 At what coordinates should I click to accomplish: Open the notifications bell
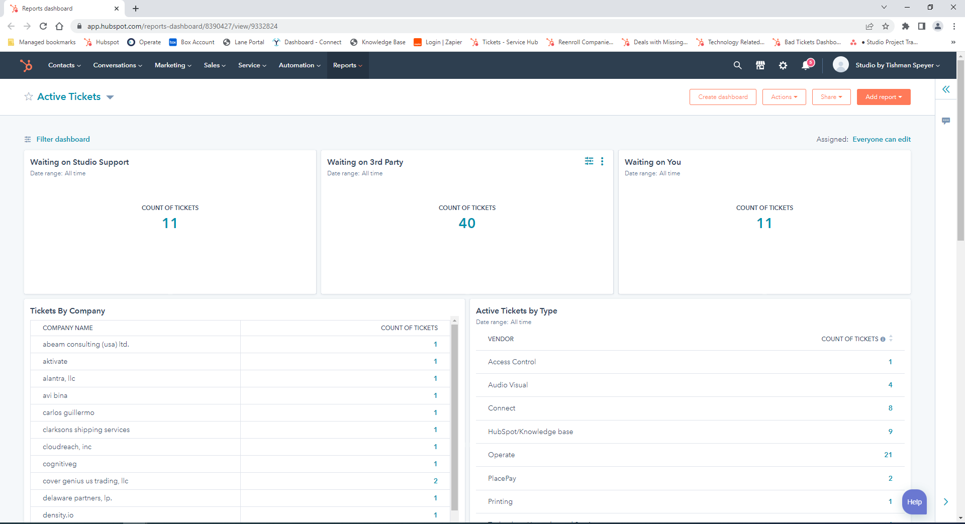(x=806, y=65)
